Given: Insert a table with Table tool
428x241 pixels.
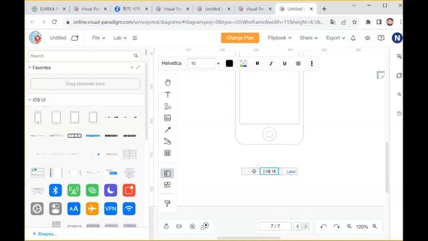Looking at the screenshot, I should click(x=168, y=153).
